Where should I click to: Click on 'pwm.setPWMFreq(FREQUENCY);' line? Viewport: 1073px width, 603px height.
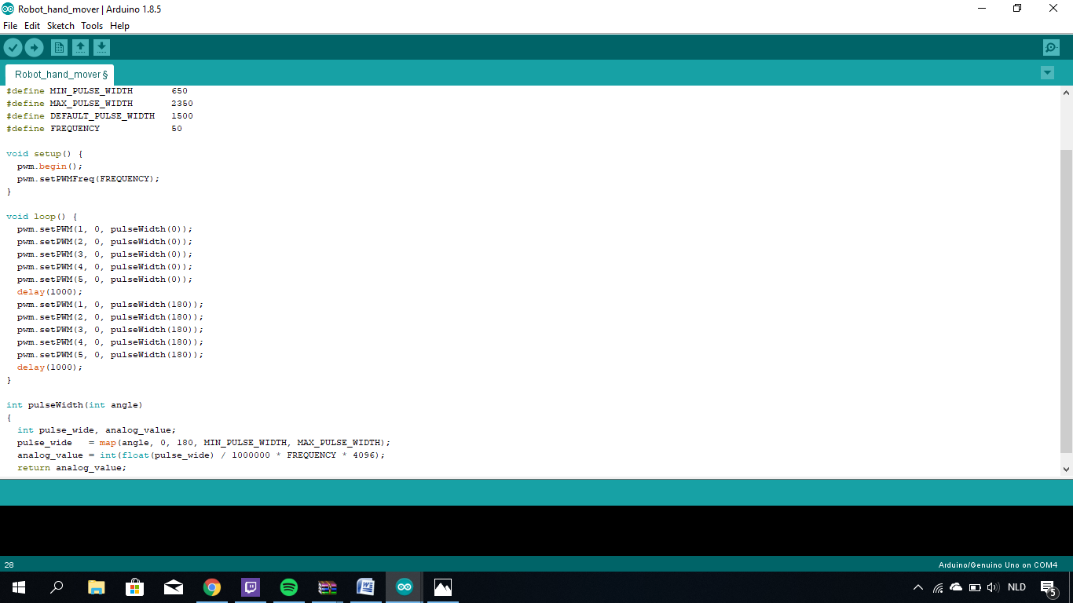click(88, 179)
